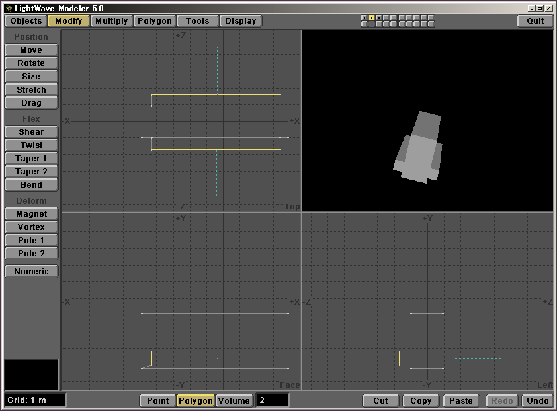Select the second layer (highlighted yellow) in the layer bank

372,18
